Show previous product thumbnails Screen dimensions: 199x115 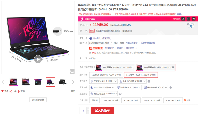pos(3,82)
